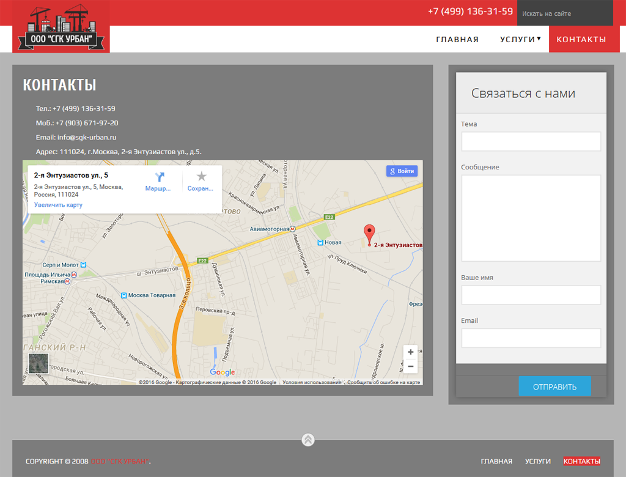Click the star save icon on map card

tap(202, 176)
